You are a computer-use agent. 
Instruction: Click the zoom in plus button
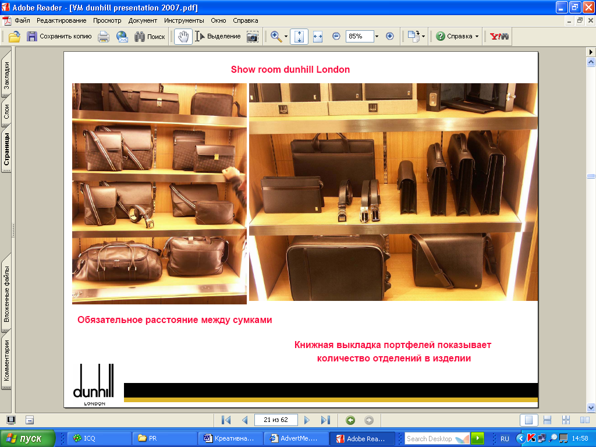point(389,36)
